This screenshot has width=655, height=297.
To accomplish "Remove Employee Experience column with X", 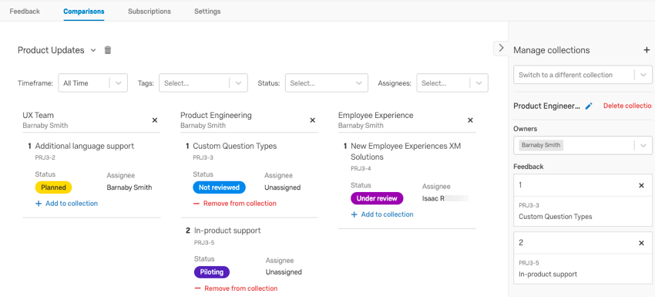I will tap(470, 120).
